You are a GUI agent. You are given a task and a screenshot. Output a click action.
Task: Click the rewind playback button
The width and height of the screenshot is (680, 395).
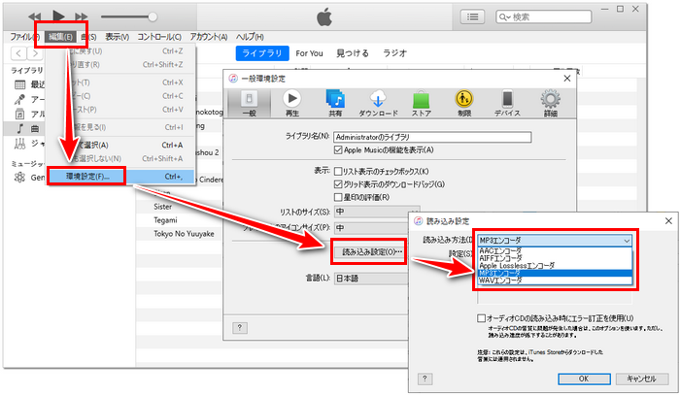pos(34,16)
